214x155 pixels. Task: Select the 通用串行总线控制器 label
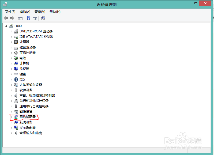pos(34,106)
